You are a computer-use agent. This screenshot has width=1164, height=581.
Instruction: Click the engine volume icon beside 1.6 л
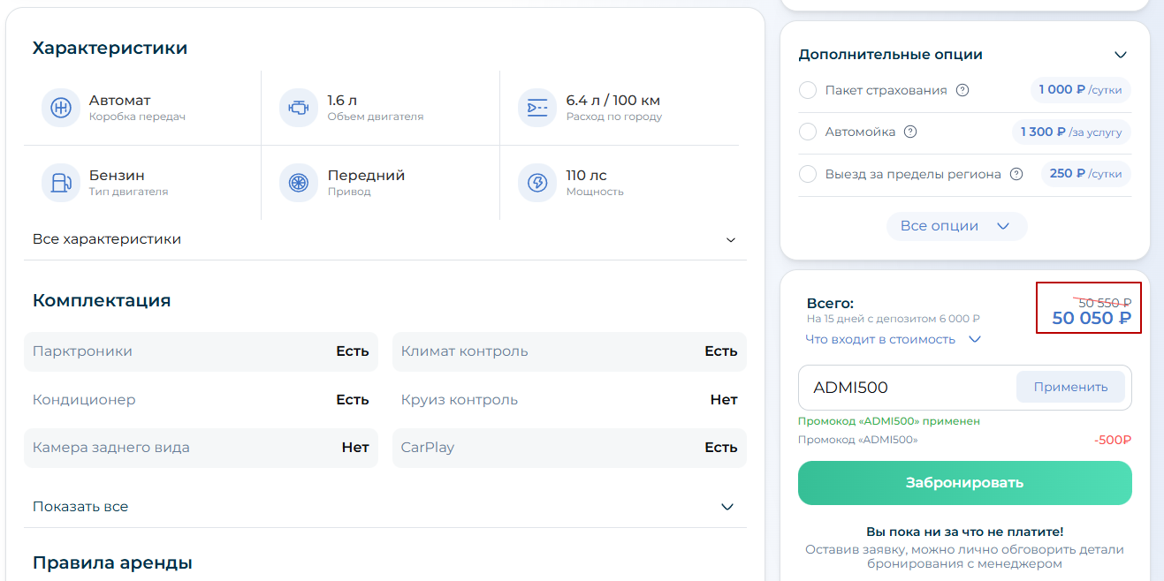299,108
